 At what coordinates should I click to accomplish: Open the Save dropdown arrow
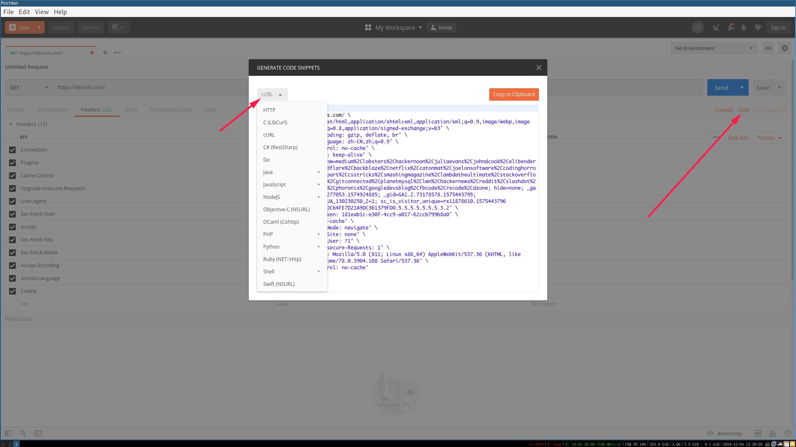pyautogui.click(x=779, y=87)
